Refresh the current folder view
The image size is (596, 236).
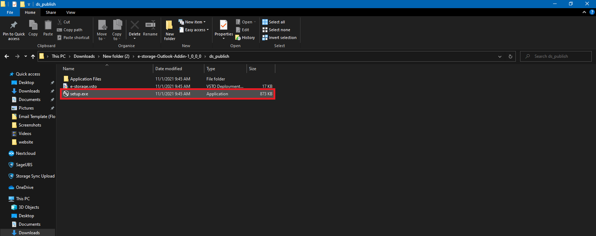click(x=511, y=56)
